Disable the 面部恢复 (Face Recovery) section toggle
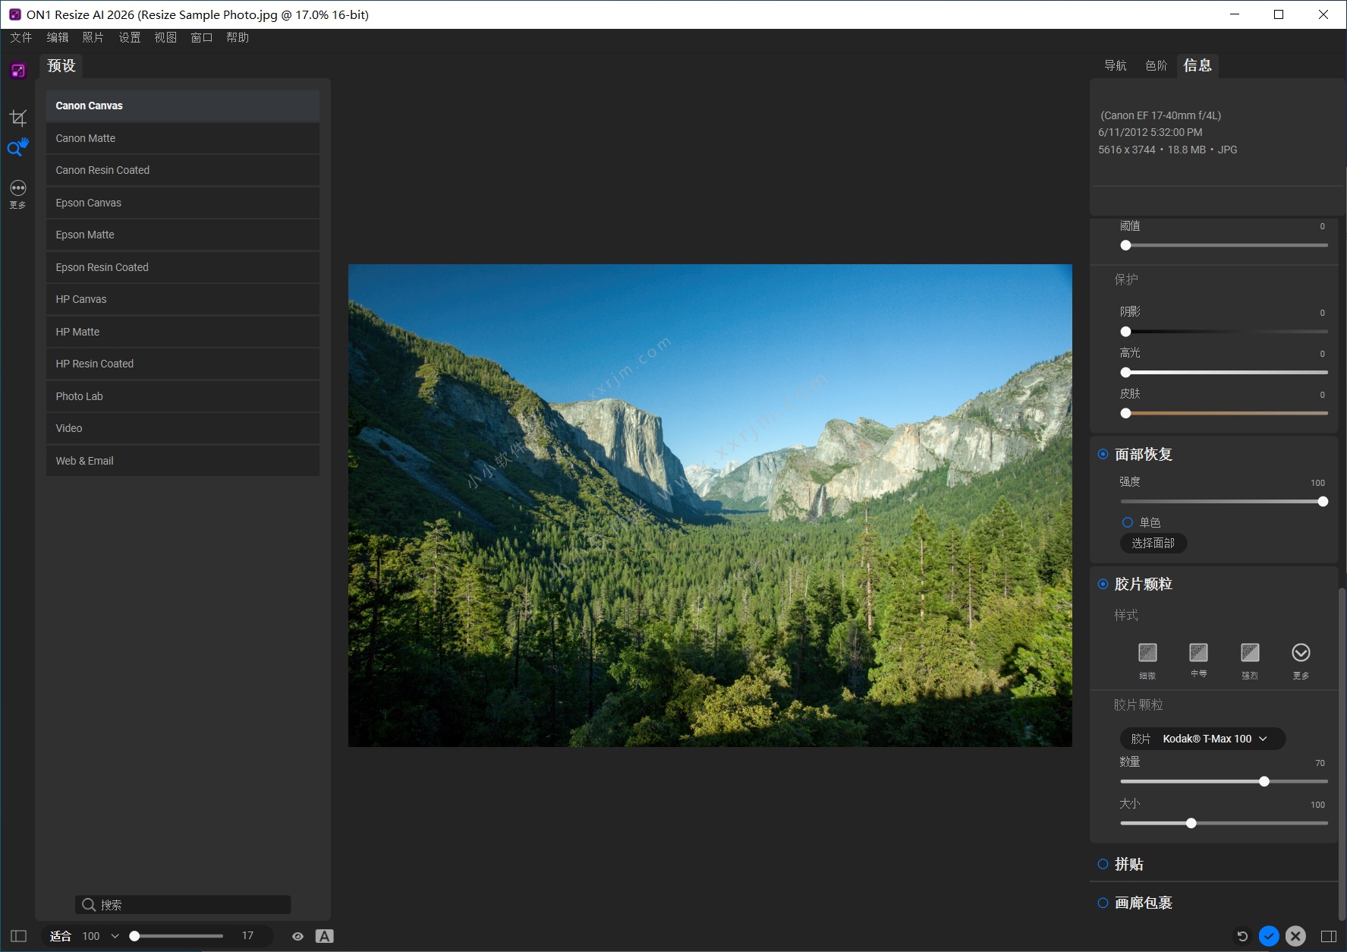 (1103, 454)
